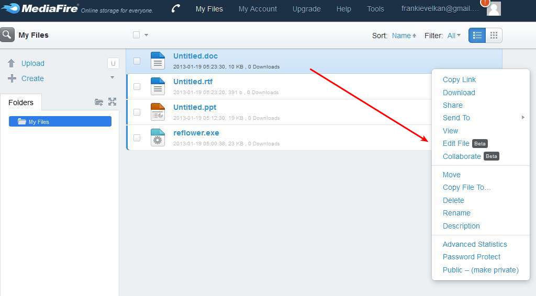Choose Share from context menu
This screenshot has height=296, width=536.
point(453,105)
